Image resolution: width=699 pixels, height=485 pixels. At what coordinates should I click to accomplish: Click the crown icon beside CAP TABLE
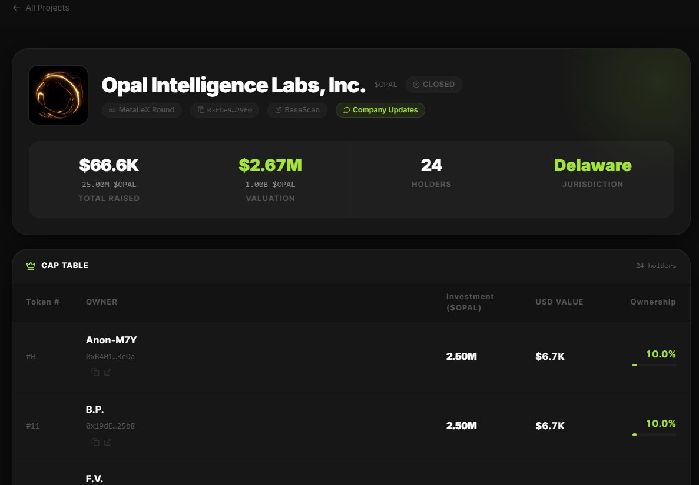coord(31,266)
